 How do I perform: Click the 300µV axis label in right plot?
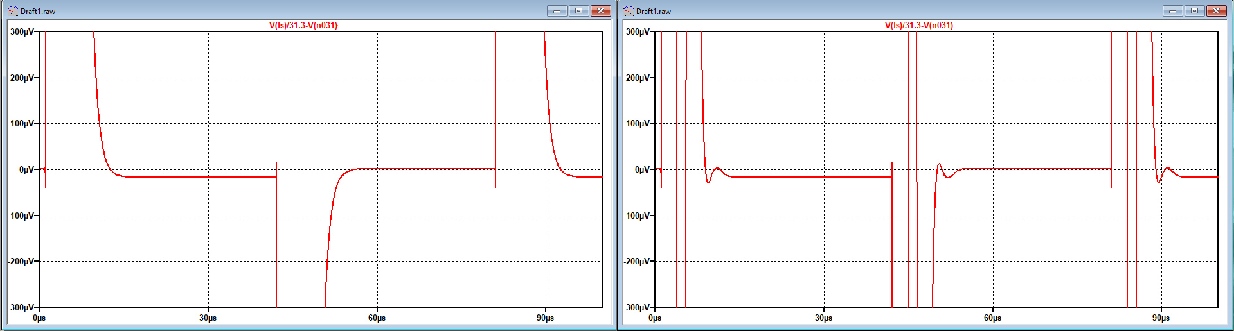[x=638, y=31]
